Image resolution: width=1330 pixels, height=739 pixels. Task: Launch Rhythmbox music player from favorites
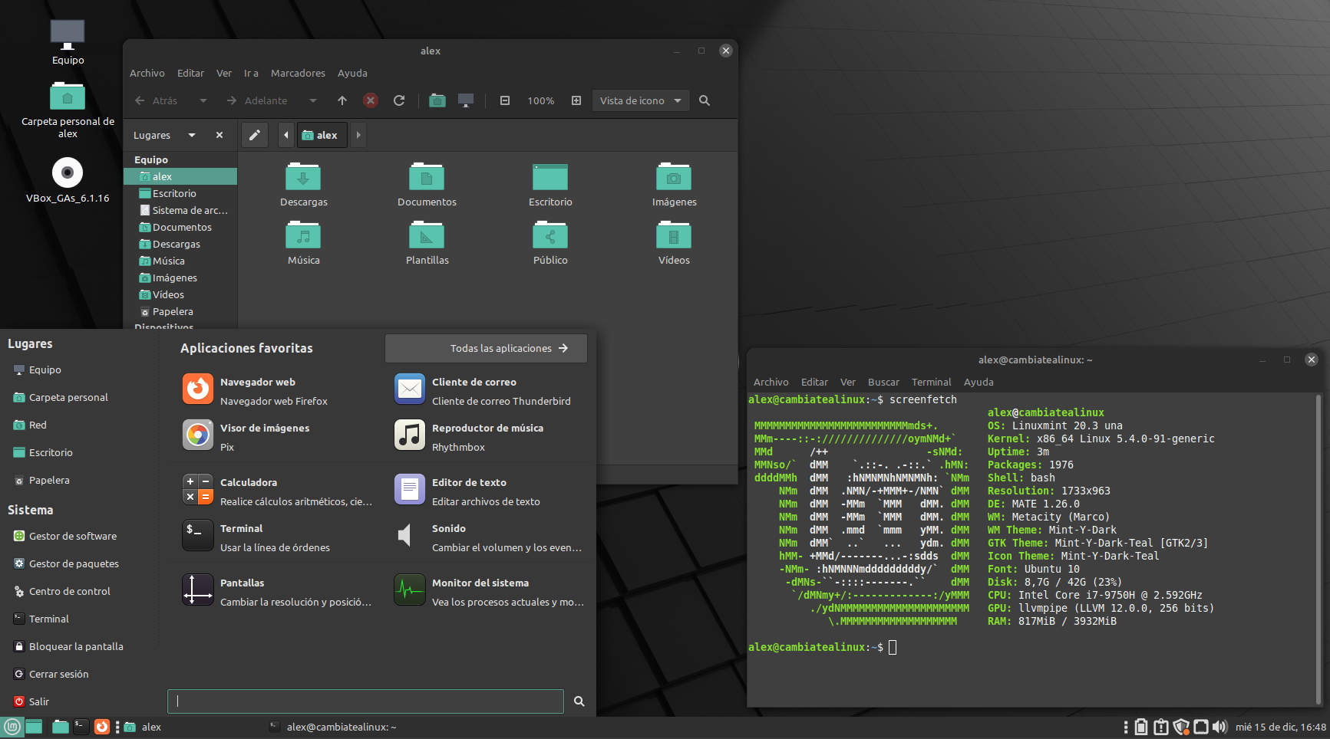tap(409, 435)
